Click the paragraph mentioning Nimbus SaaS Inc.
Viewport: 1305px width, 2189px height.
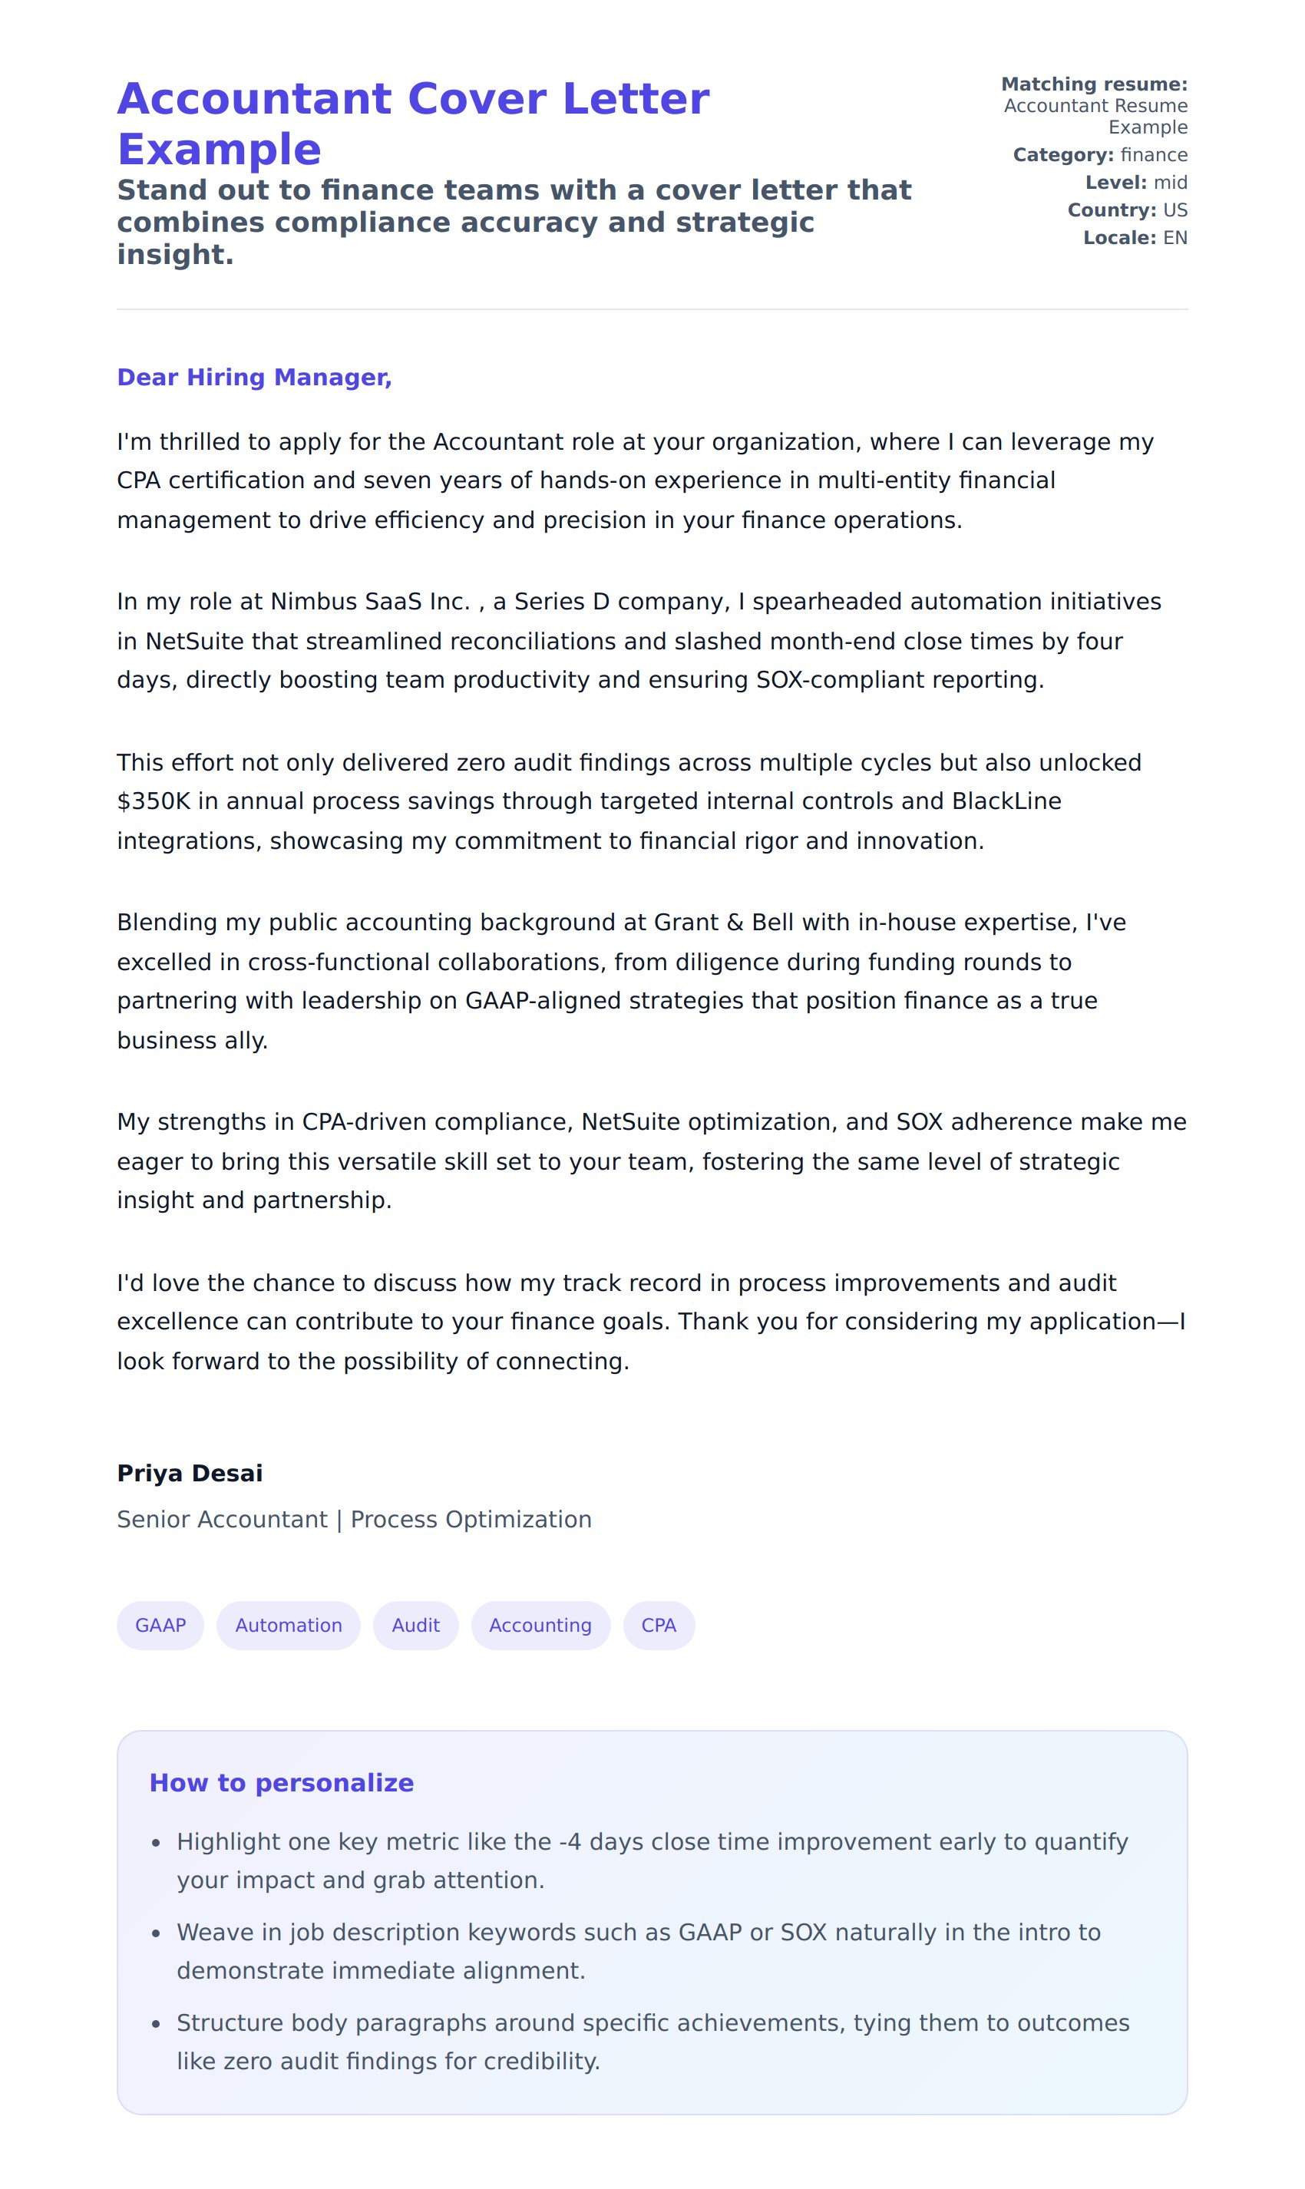(x=639, y=640)
